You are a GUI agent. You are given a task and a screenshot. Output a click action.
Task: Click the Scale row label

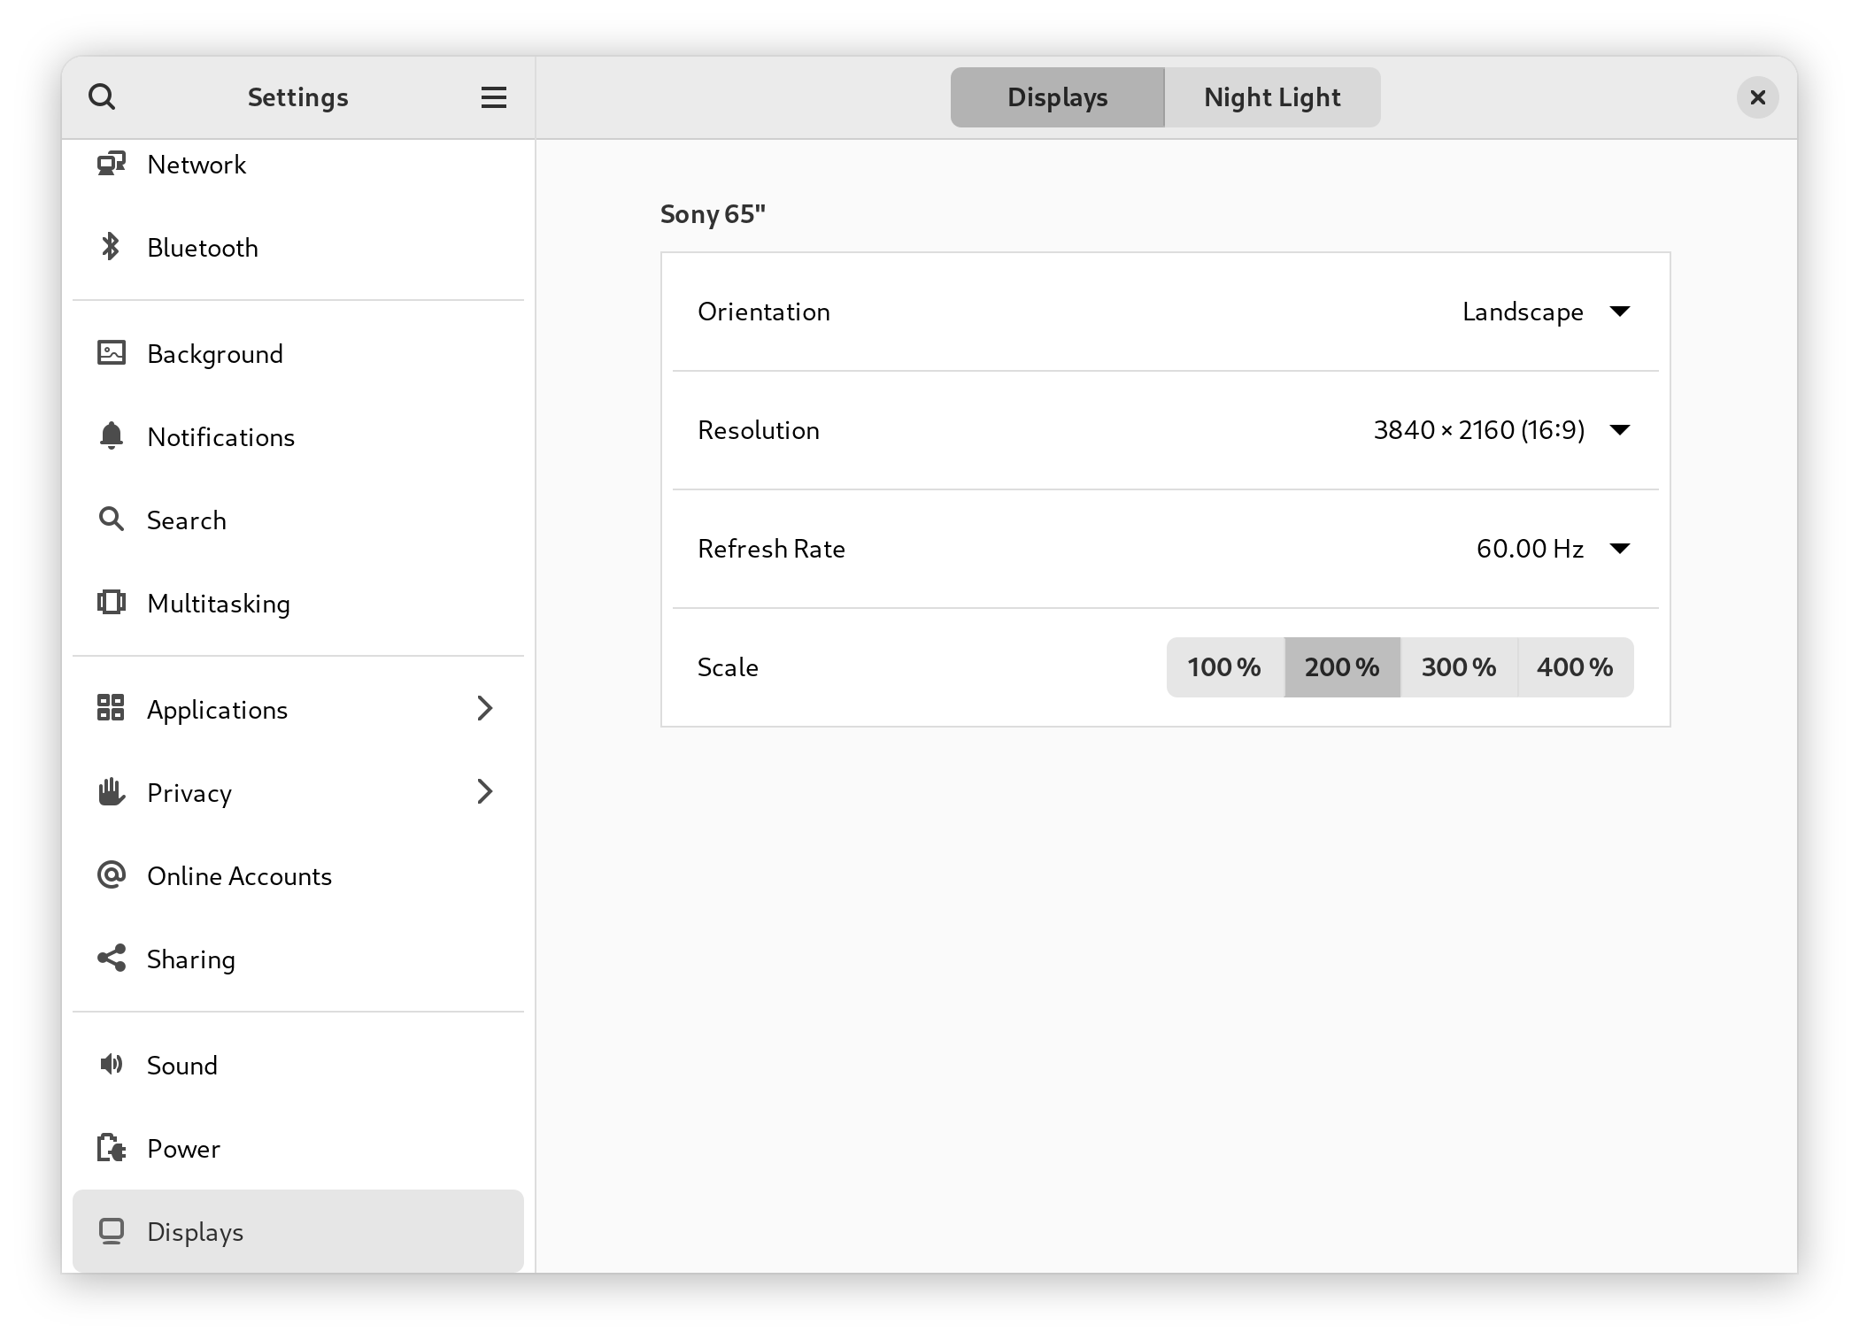click(x=728, y=667)
